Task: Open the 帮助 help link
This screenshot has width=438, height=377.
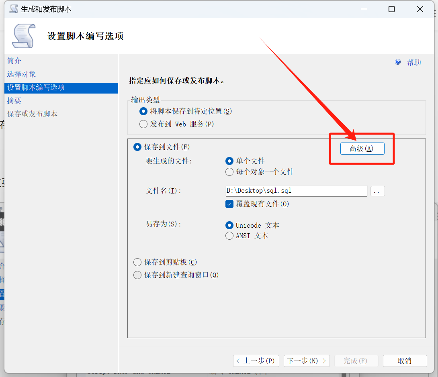Action: (x=414, y=62)
